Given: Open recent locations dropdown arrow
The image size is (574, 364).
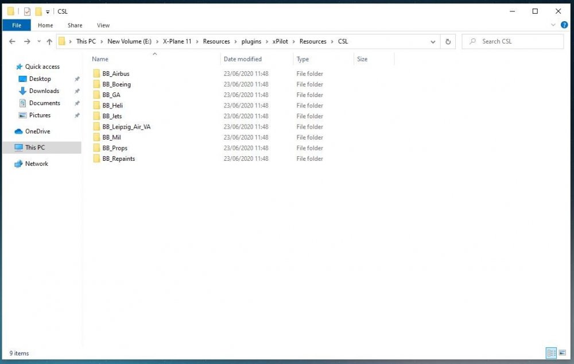Looking at the screenshot, I should click(38, 41).
